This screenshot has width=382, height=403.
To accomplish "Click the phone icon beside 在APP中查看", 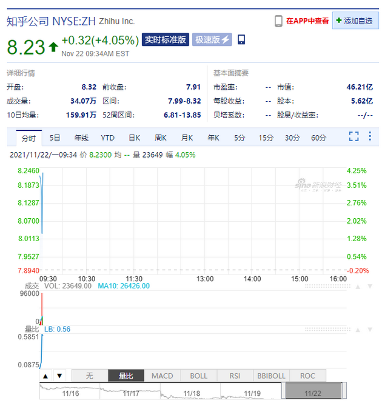I will point(278,21).
